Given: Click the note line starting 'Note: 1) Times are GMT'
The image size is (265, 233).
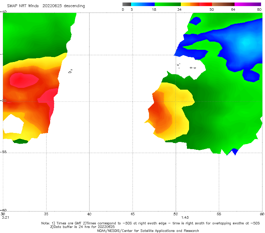Looking at the screenshot, I should coord(150,223).
